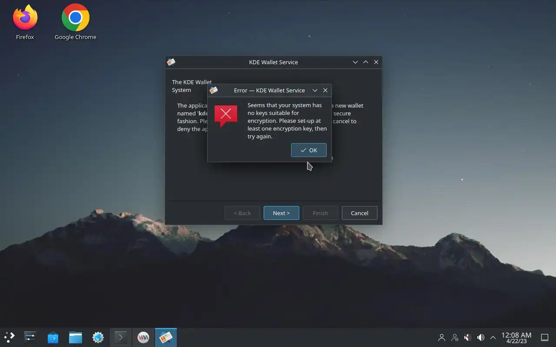This screenshot has height=347, width=556.
Task: Click Cancel in KDE Wallet Service wizard
Action: point(359,213)
